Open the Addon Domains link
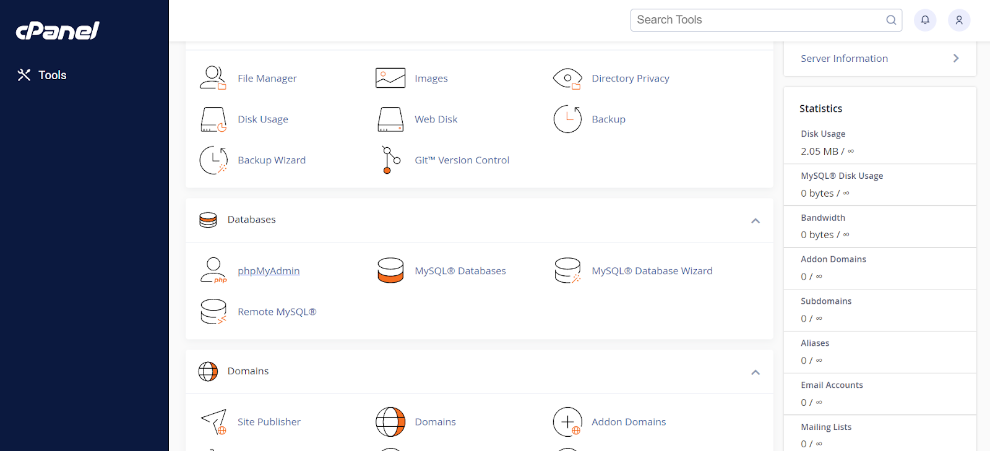 [x=629, y=422]
